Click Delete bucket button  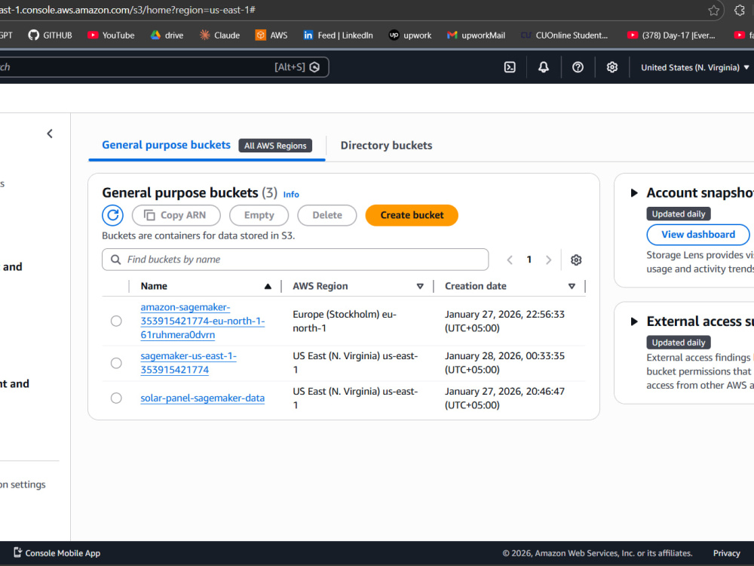click(x=327, y=215)
